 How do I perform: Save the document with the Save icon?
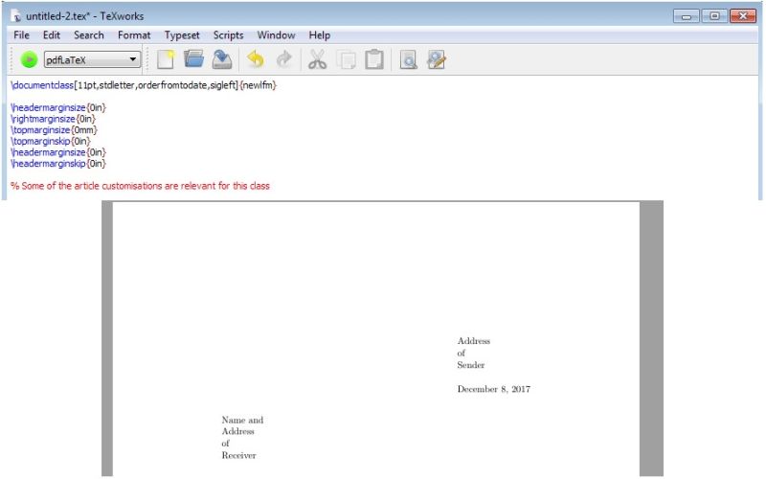point(222,59)
